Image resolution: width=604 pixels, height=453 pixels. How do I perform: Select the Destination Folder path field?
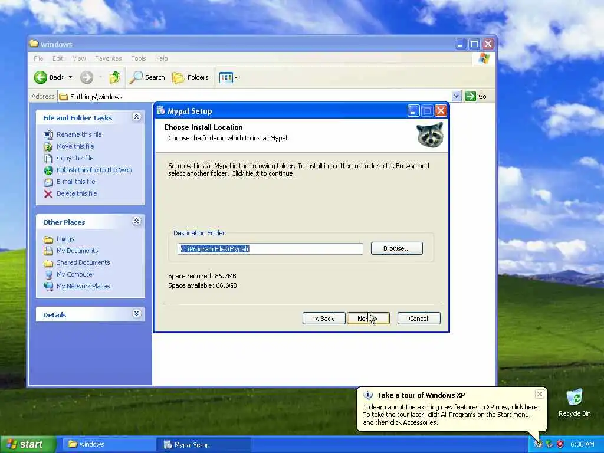(x=270, y=249)
